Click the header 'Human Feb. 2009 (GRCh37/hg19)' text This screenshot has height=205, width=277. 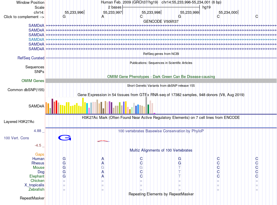tap(129, 2)
